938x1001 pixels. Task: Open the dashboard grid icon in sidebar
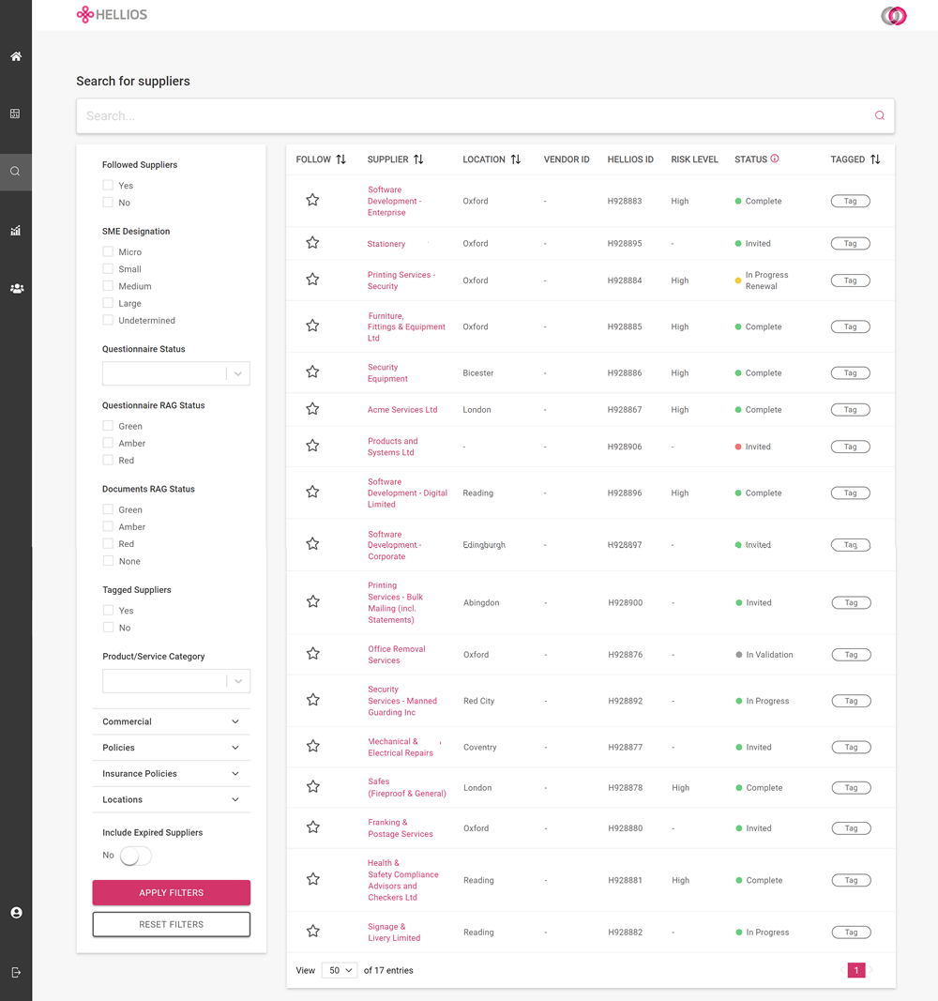click(x=15, y=114)
